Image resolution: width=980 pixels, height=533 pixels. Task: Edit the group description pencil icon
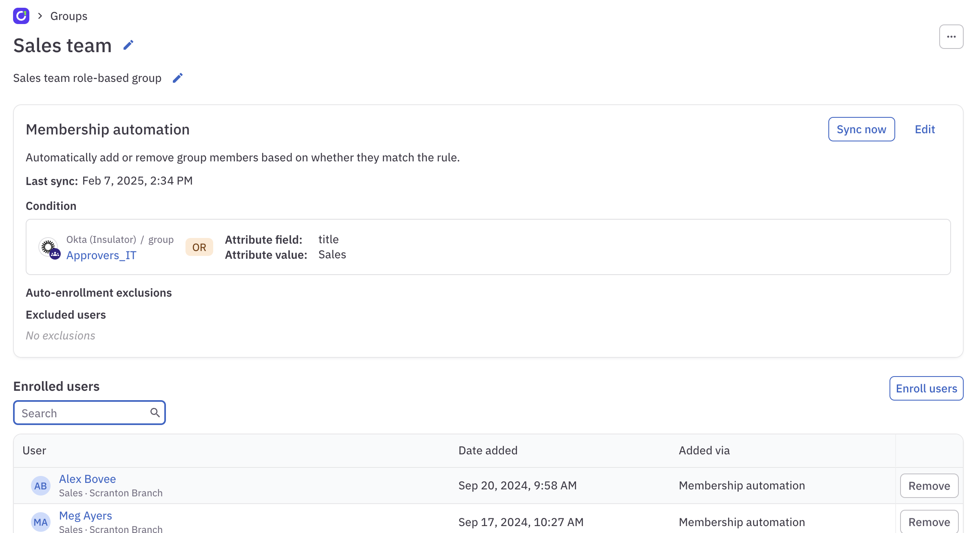click(x=178, y=78)
